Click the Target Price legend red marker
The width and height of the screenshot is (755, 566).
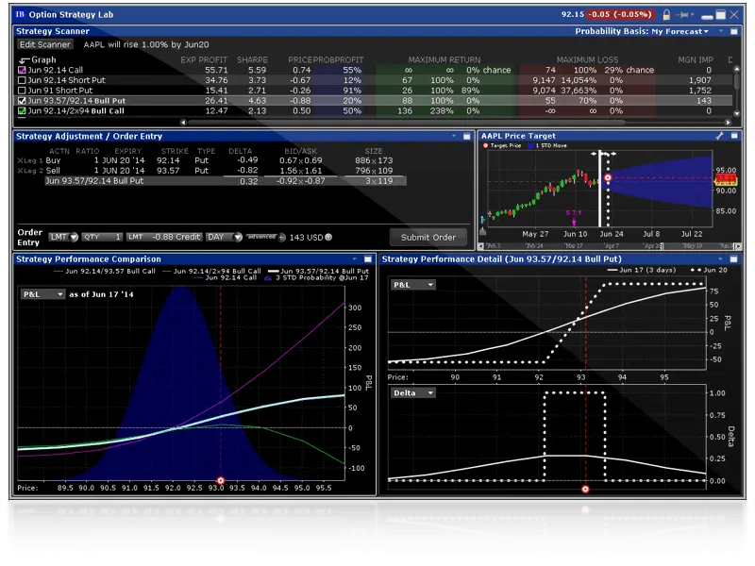pyautogui.click(x=485, y=146)
